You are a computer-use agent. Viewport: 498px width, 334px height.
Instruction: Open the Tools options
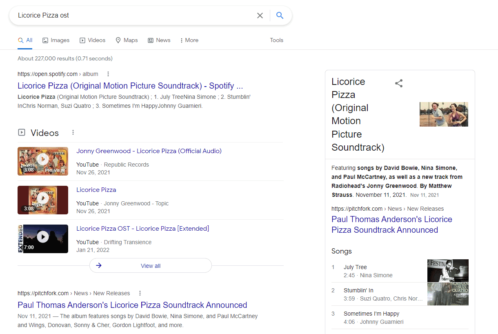(276, 40)
